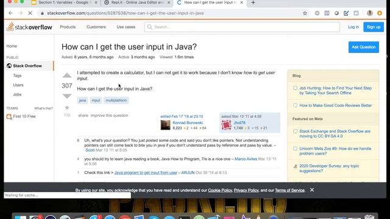
Task: Click the browser forward arrow
Action: tap(20, 13)
